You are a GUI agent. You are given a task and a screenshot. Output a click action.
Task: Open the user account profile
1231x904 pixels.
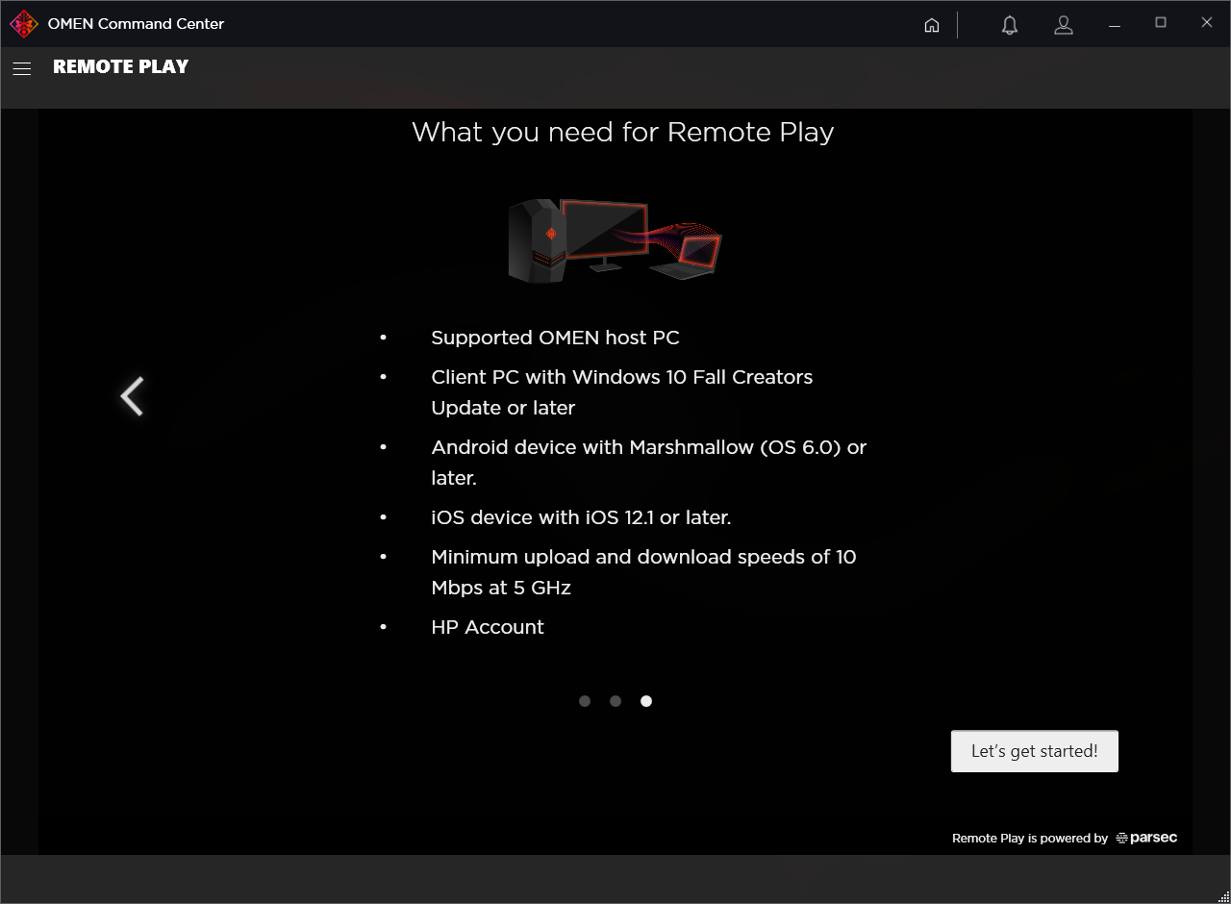point(1063,25)
